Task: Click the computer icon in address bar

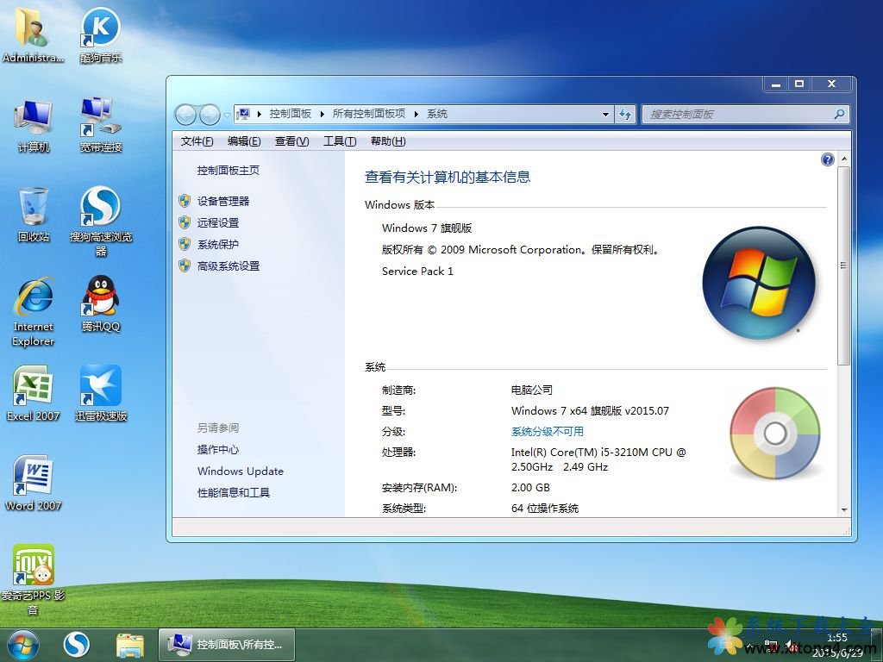Action: (x=243, y=115)
